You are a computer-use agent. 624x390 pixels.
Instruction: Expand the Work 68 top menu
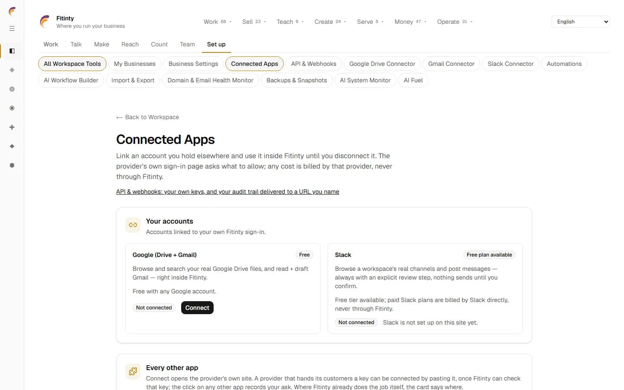(x=218, y=22)
